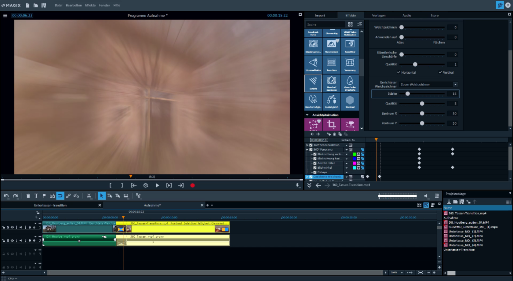
Task: Switch to the Import tab
Action: tap(320, 15)
